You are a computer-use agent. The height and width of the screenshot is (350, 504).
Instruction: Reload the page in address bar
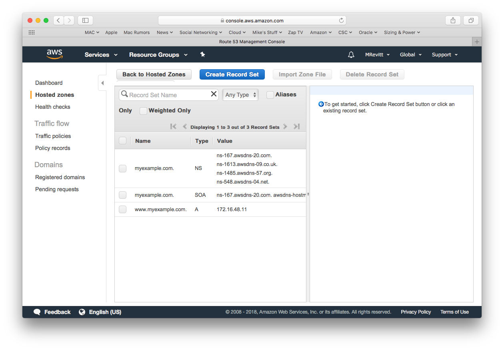coord(341,20)
